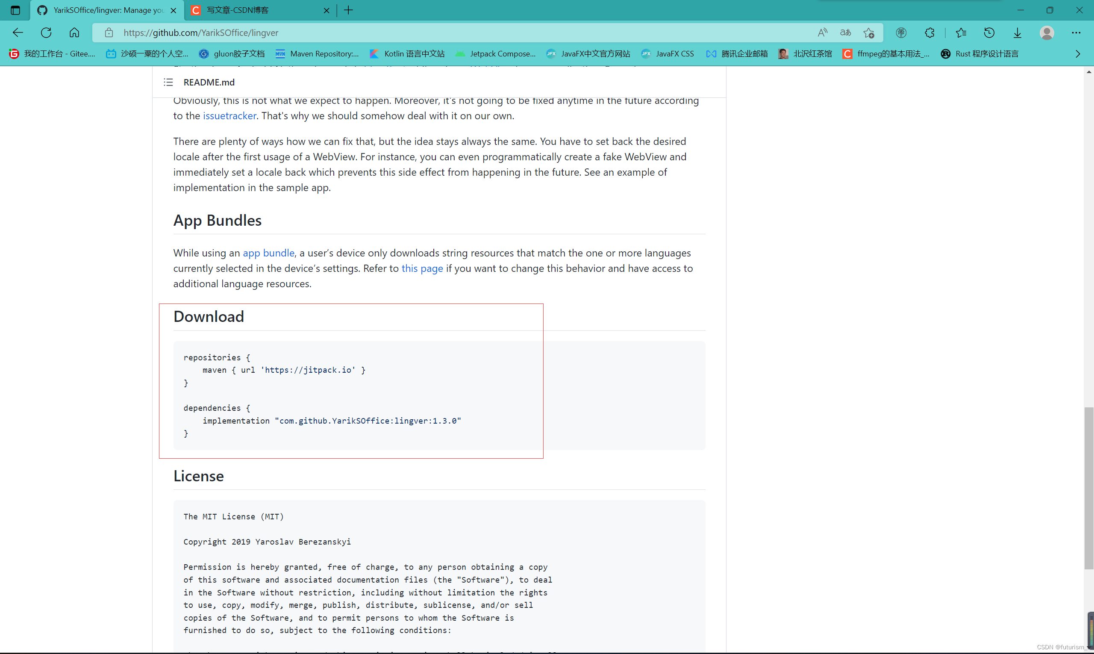Open Kotlin 语言中文站 bookmark

tap(407, 54)
